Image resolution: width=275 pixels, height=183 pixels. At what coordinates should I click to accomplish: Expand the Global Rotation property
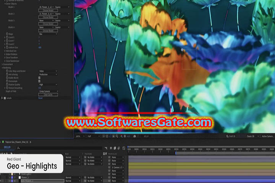(5, 54)
